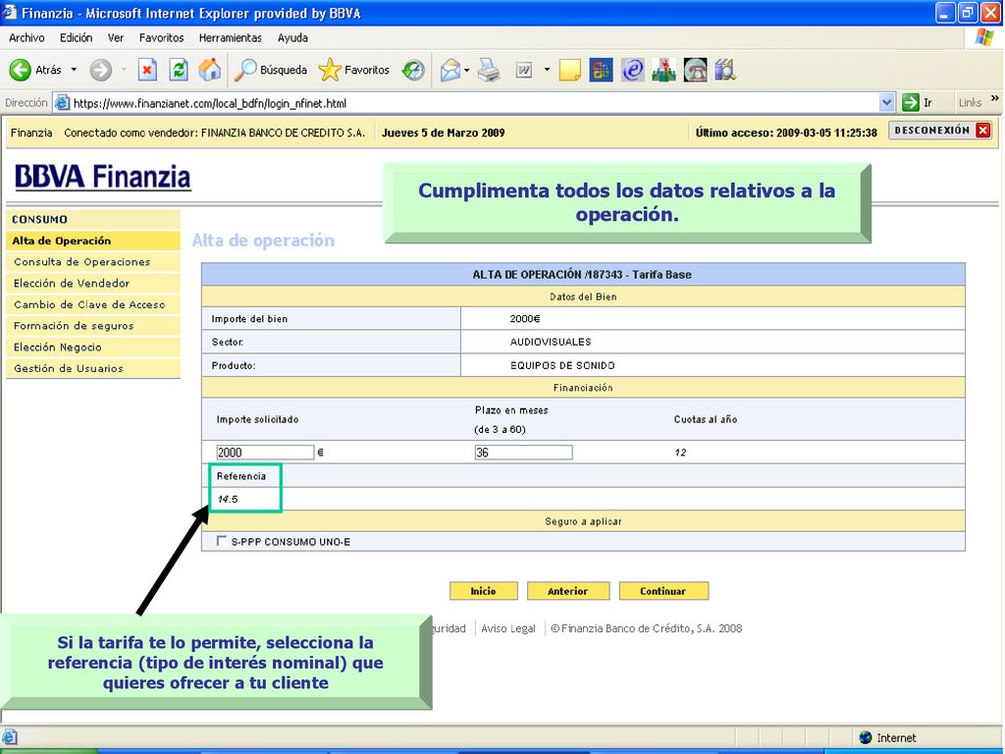Edit with the Word document icon

(524, 70)
